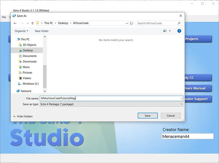Minimize the Sims 4 Studio window
The height and width of the screenshot is (163, 219).
pos(192,4)
